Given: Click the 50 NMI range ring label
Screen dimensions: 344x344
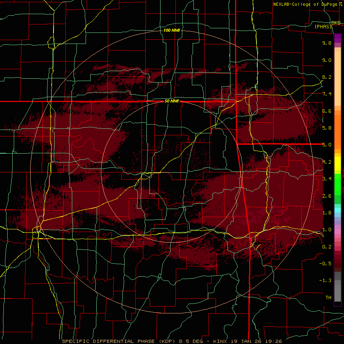Looking at the screenshot, I should click(172, 101).
